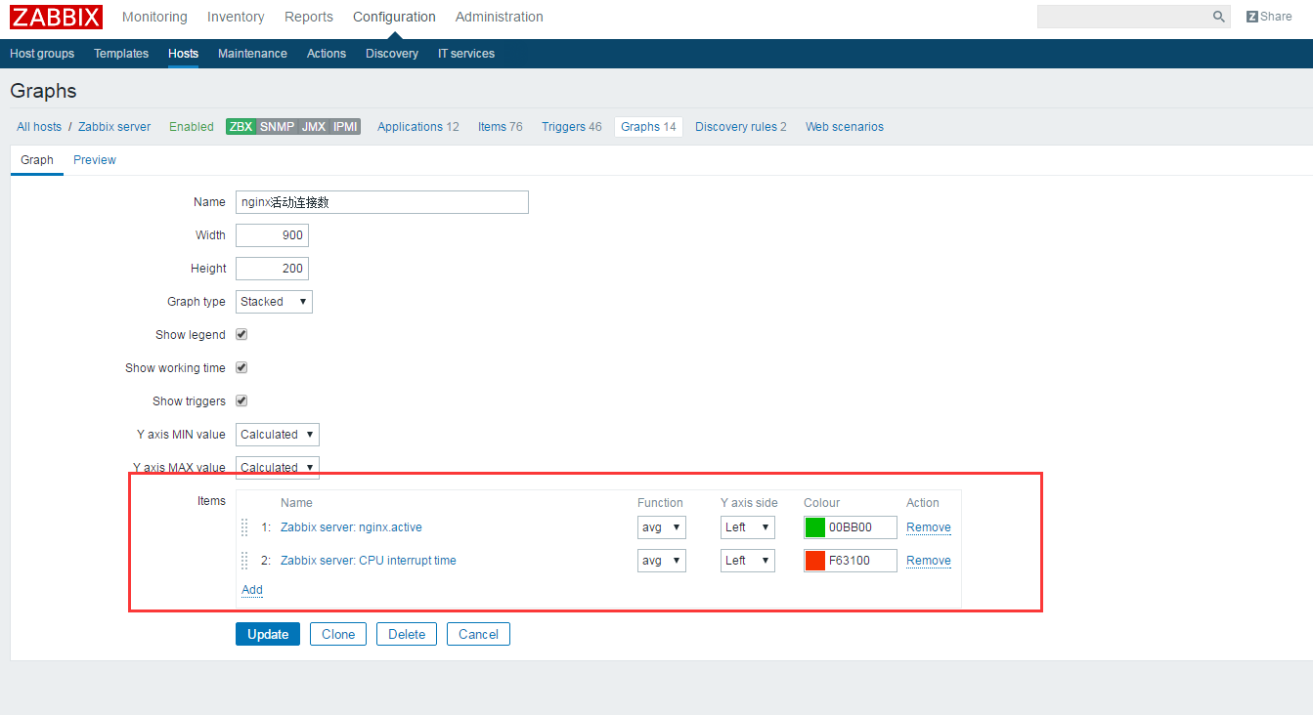Click the IPMI availability badge
Image resolution: width=1313 pixels, height=715 pixels.
point(345,127)
